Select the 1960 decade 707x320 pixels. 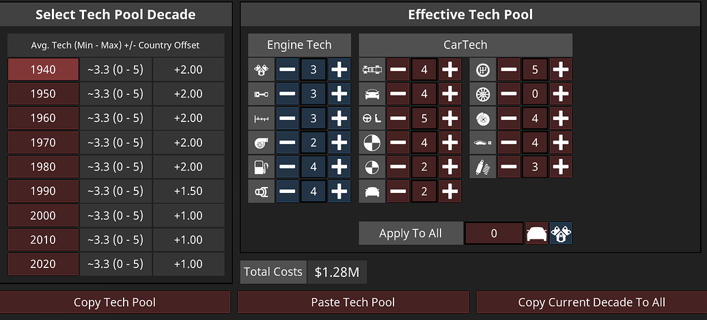coord(43,118)
